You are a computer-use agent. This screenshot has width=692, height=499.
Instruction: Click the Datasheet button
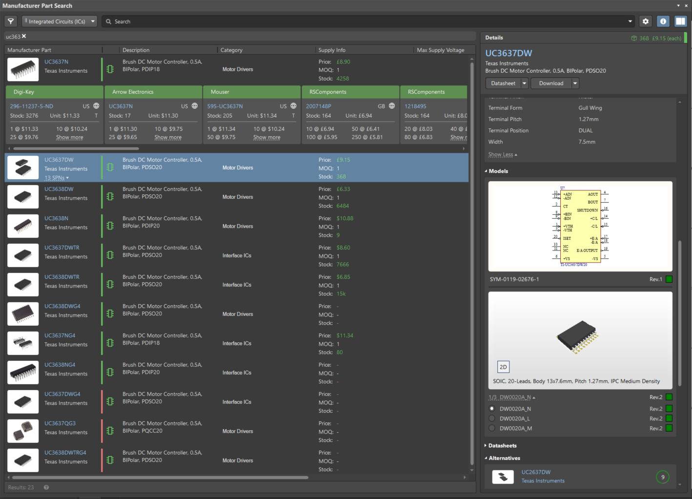[503, 83]
